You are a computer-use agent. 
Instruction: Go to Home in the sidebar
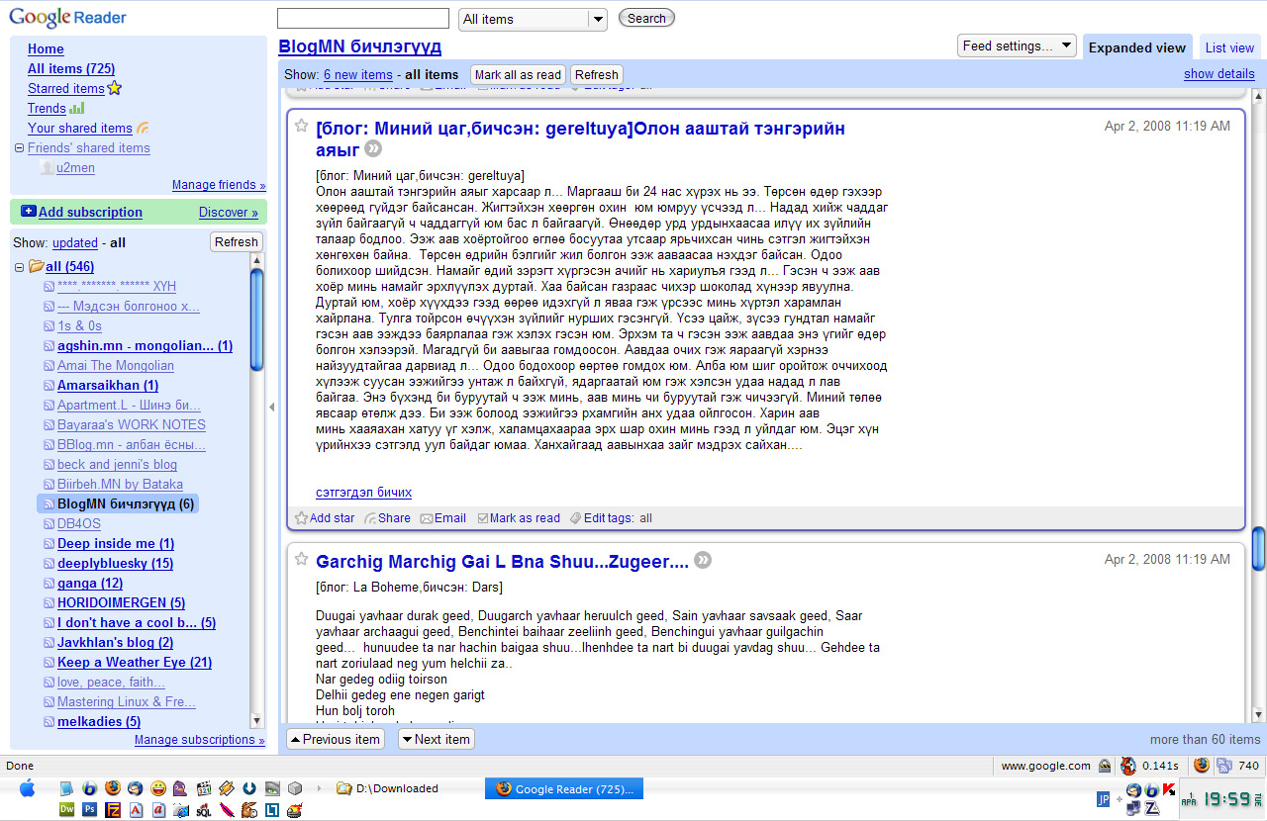click(46, 48)
